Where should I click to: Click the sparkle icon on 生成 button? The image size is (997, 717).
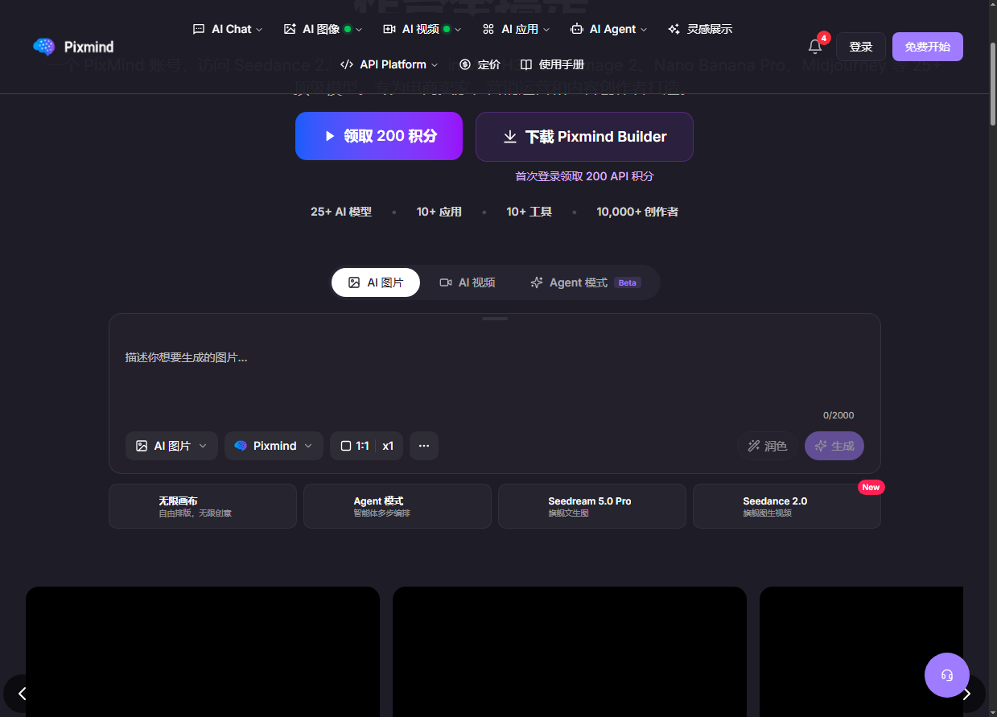tap(821, 446)
